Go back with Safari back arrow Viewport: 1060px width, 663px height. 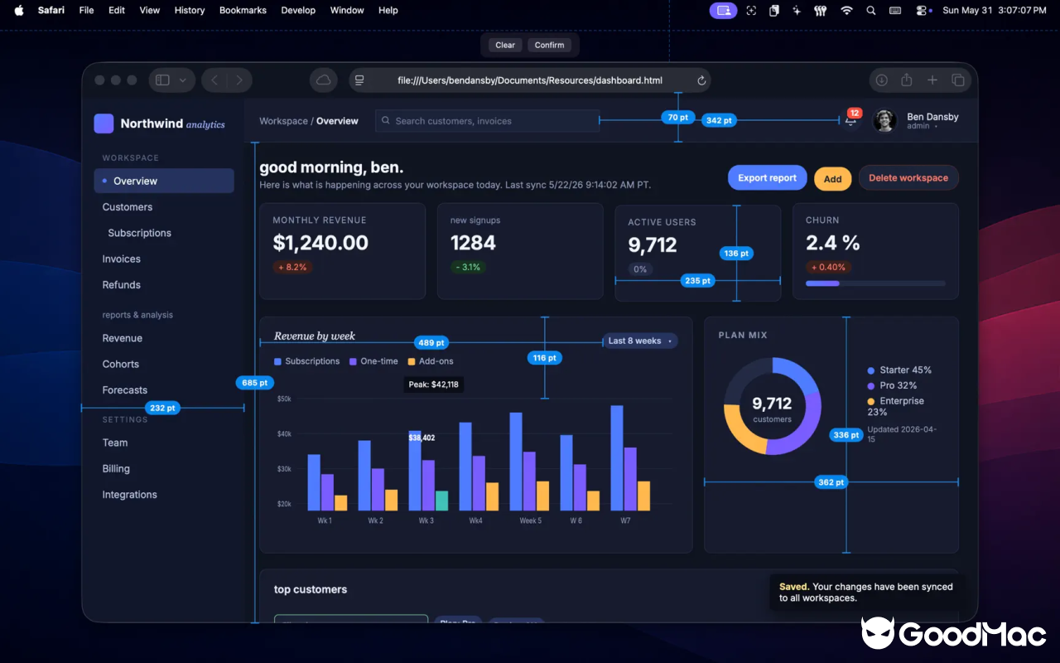point(214,80)
